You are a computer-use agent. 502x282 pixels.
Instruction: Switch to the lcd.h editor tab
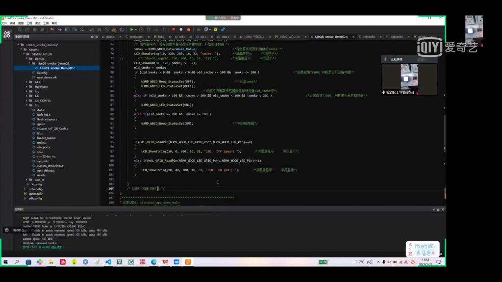coord(161,37)
